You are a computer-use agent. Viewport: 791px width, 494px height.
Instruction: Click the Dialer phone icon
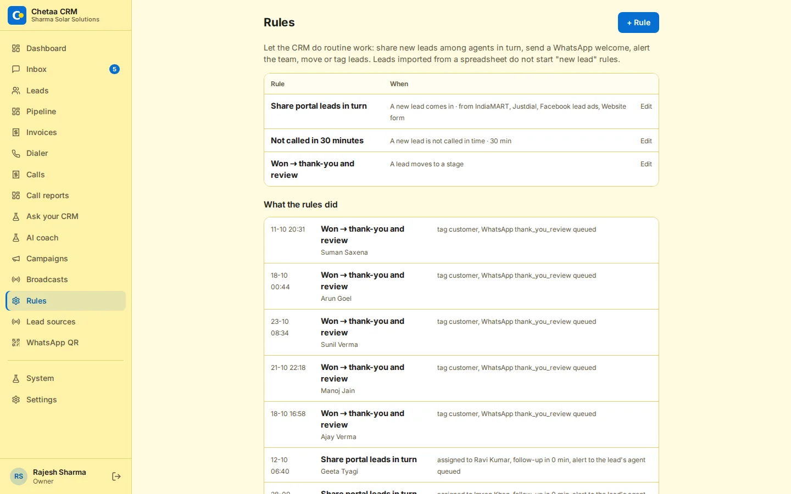coord(16,154)
